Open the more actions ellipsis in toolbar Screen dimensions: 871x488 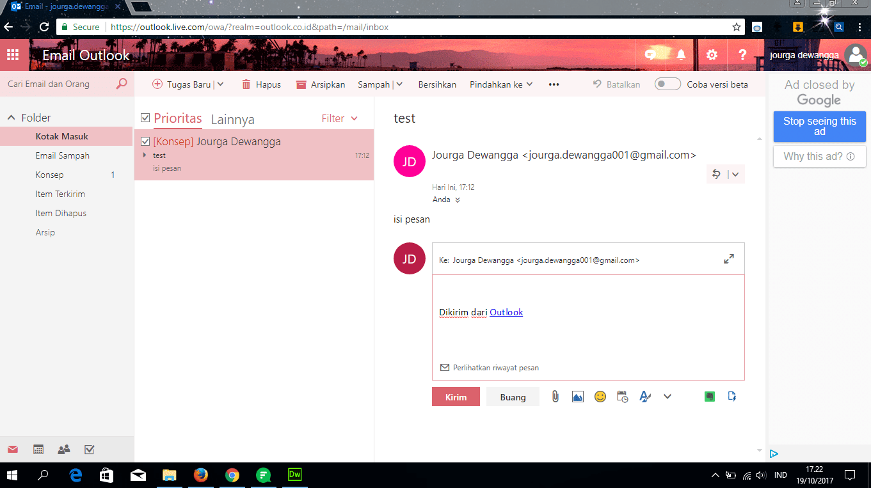point(554,84)
